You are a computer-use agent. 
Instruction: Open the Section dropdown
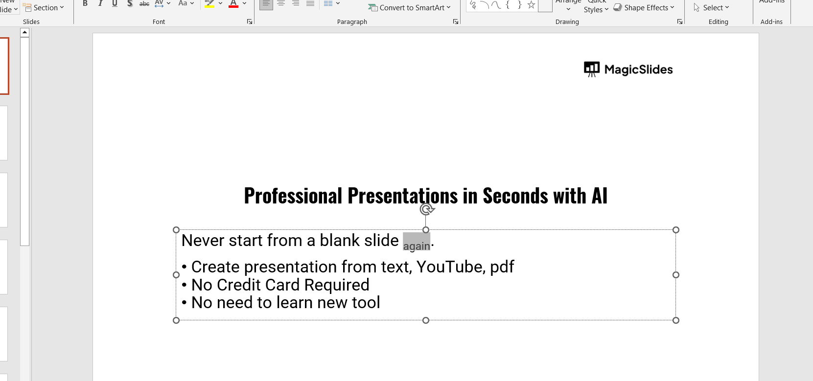click(x=44, y=7)
